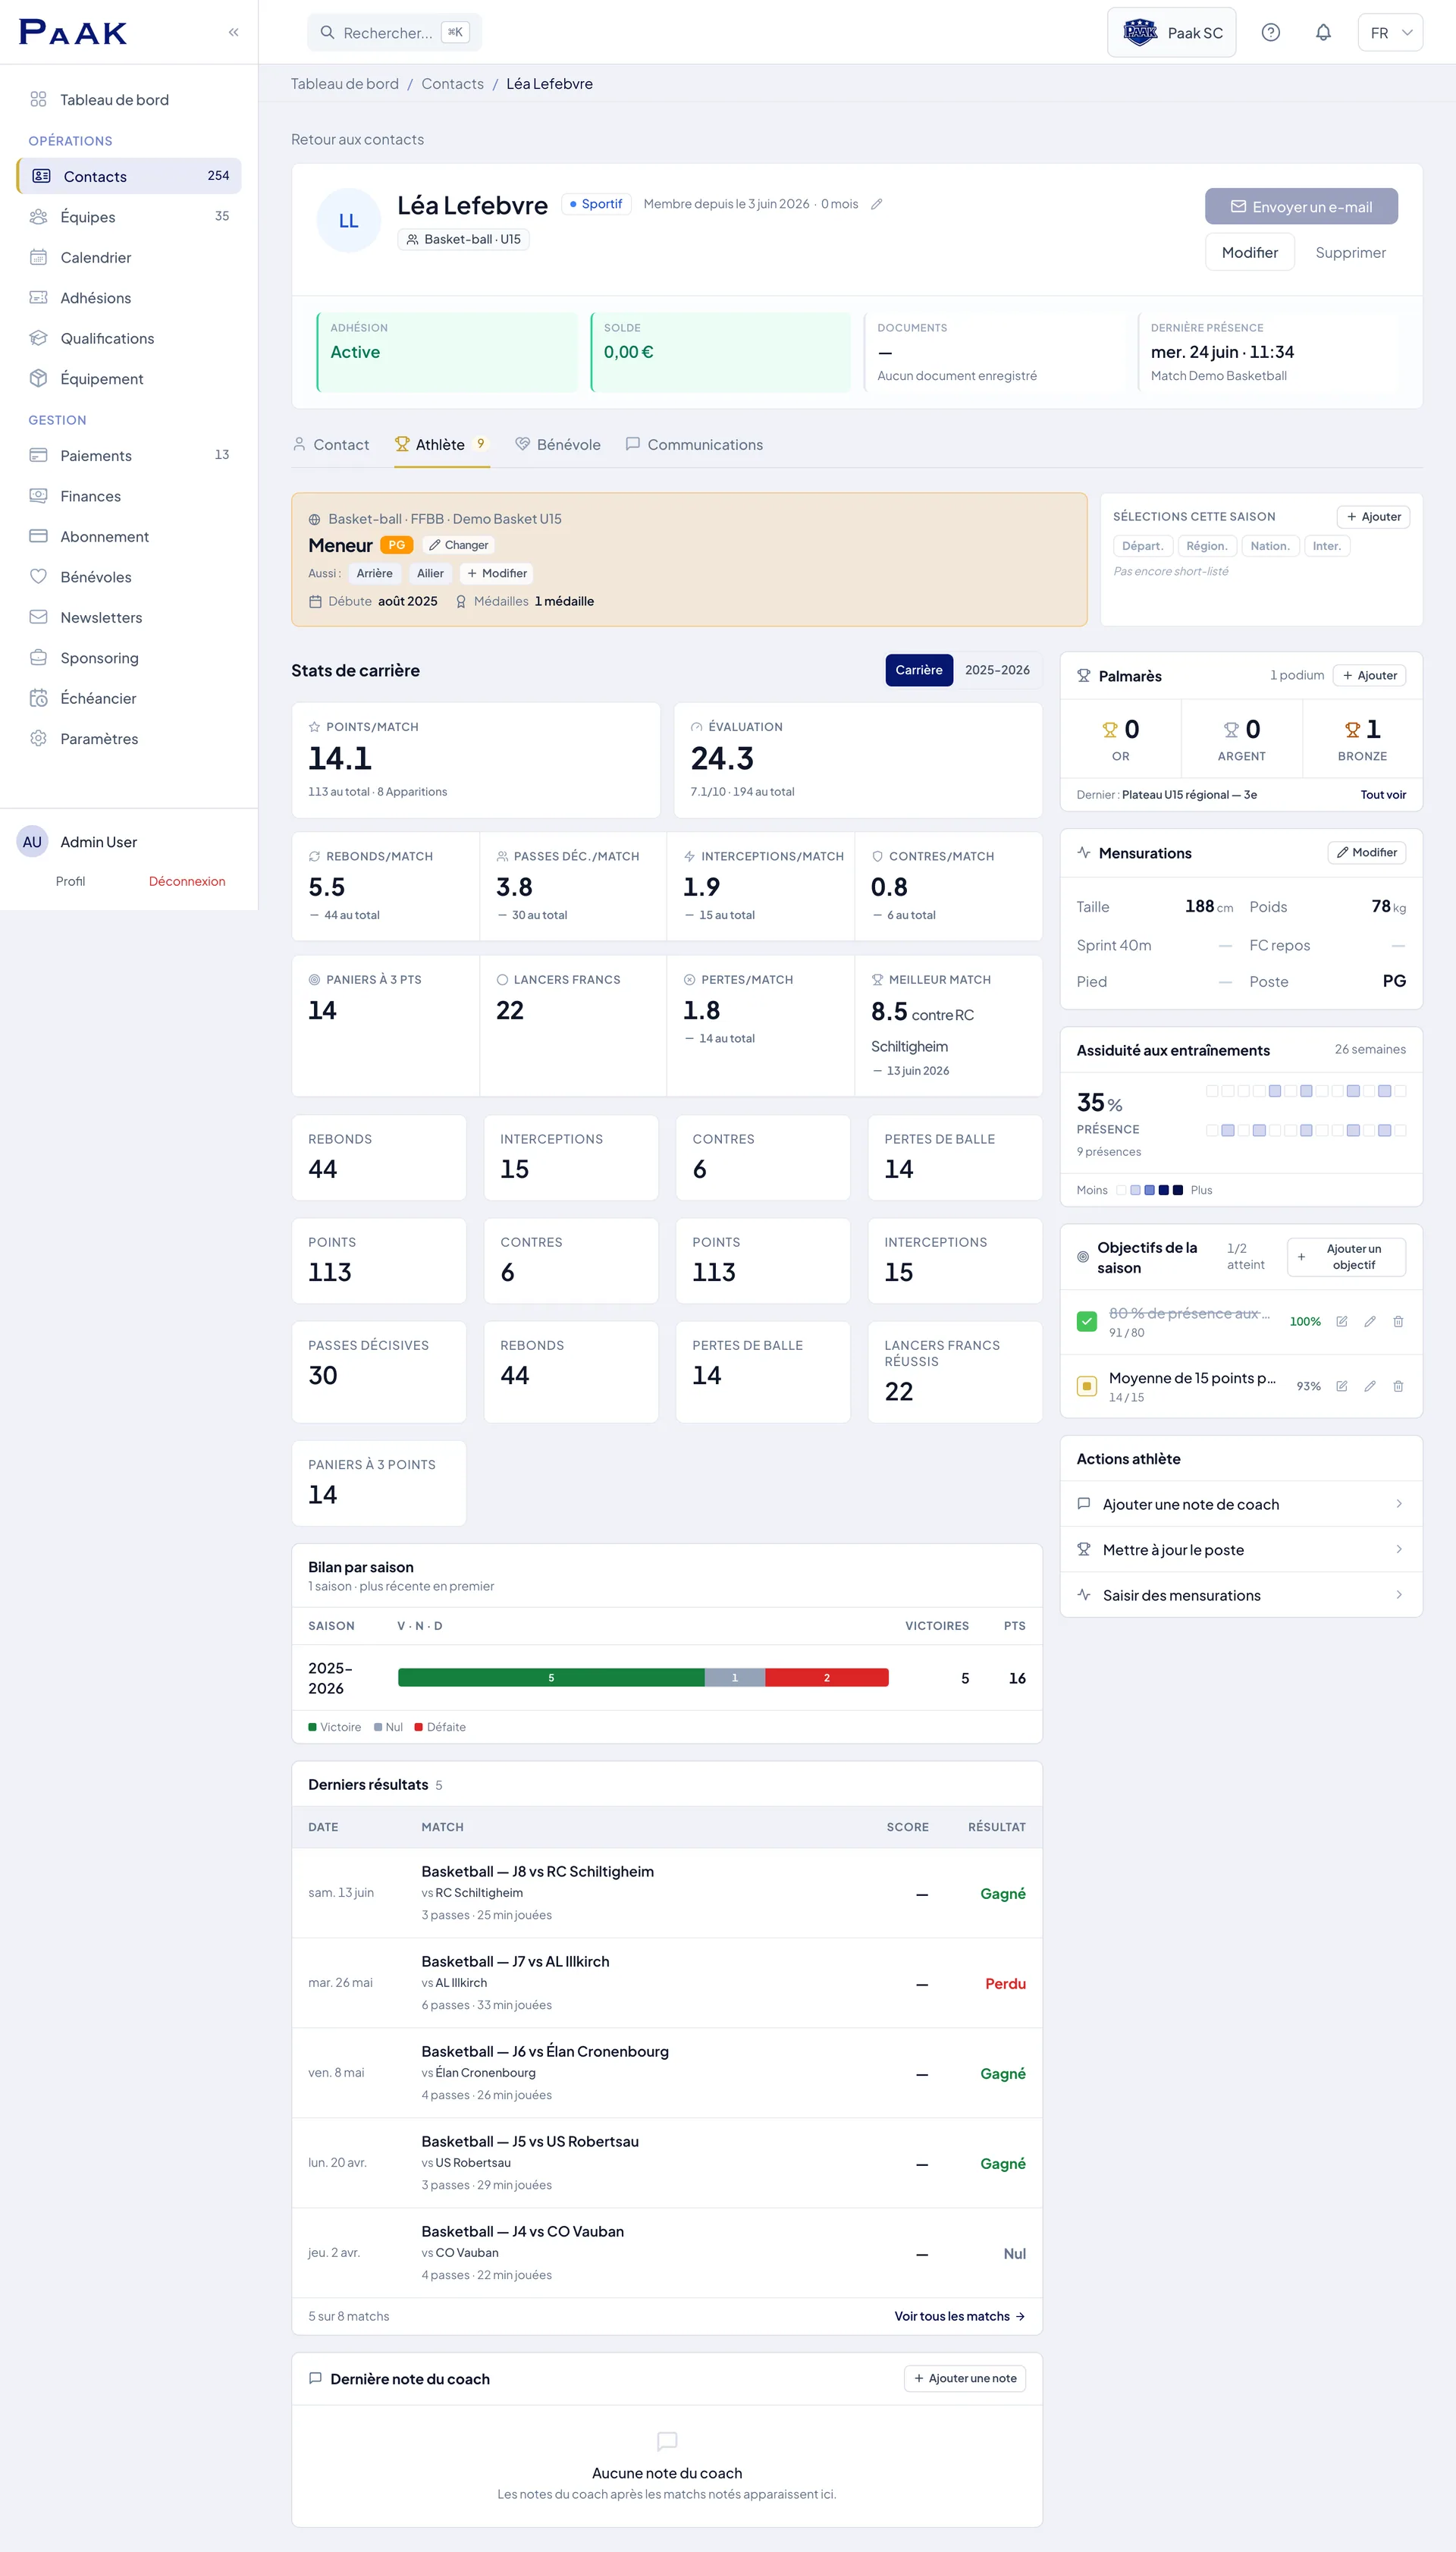Screen dimensions: 1456x2552
Task: Expand 'Saisir des mensurations' action row
Action: 1241,1595
